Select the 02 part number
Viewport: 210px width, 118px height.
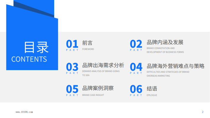(x=136, y=44)
